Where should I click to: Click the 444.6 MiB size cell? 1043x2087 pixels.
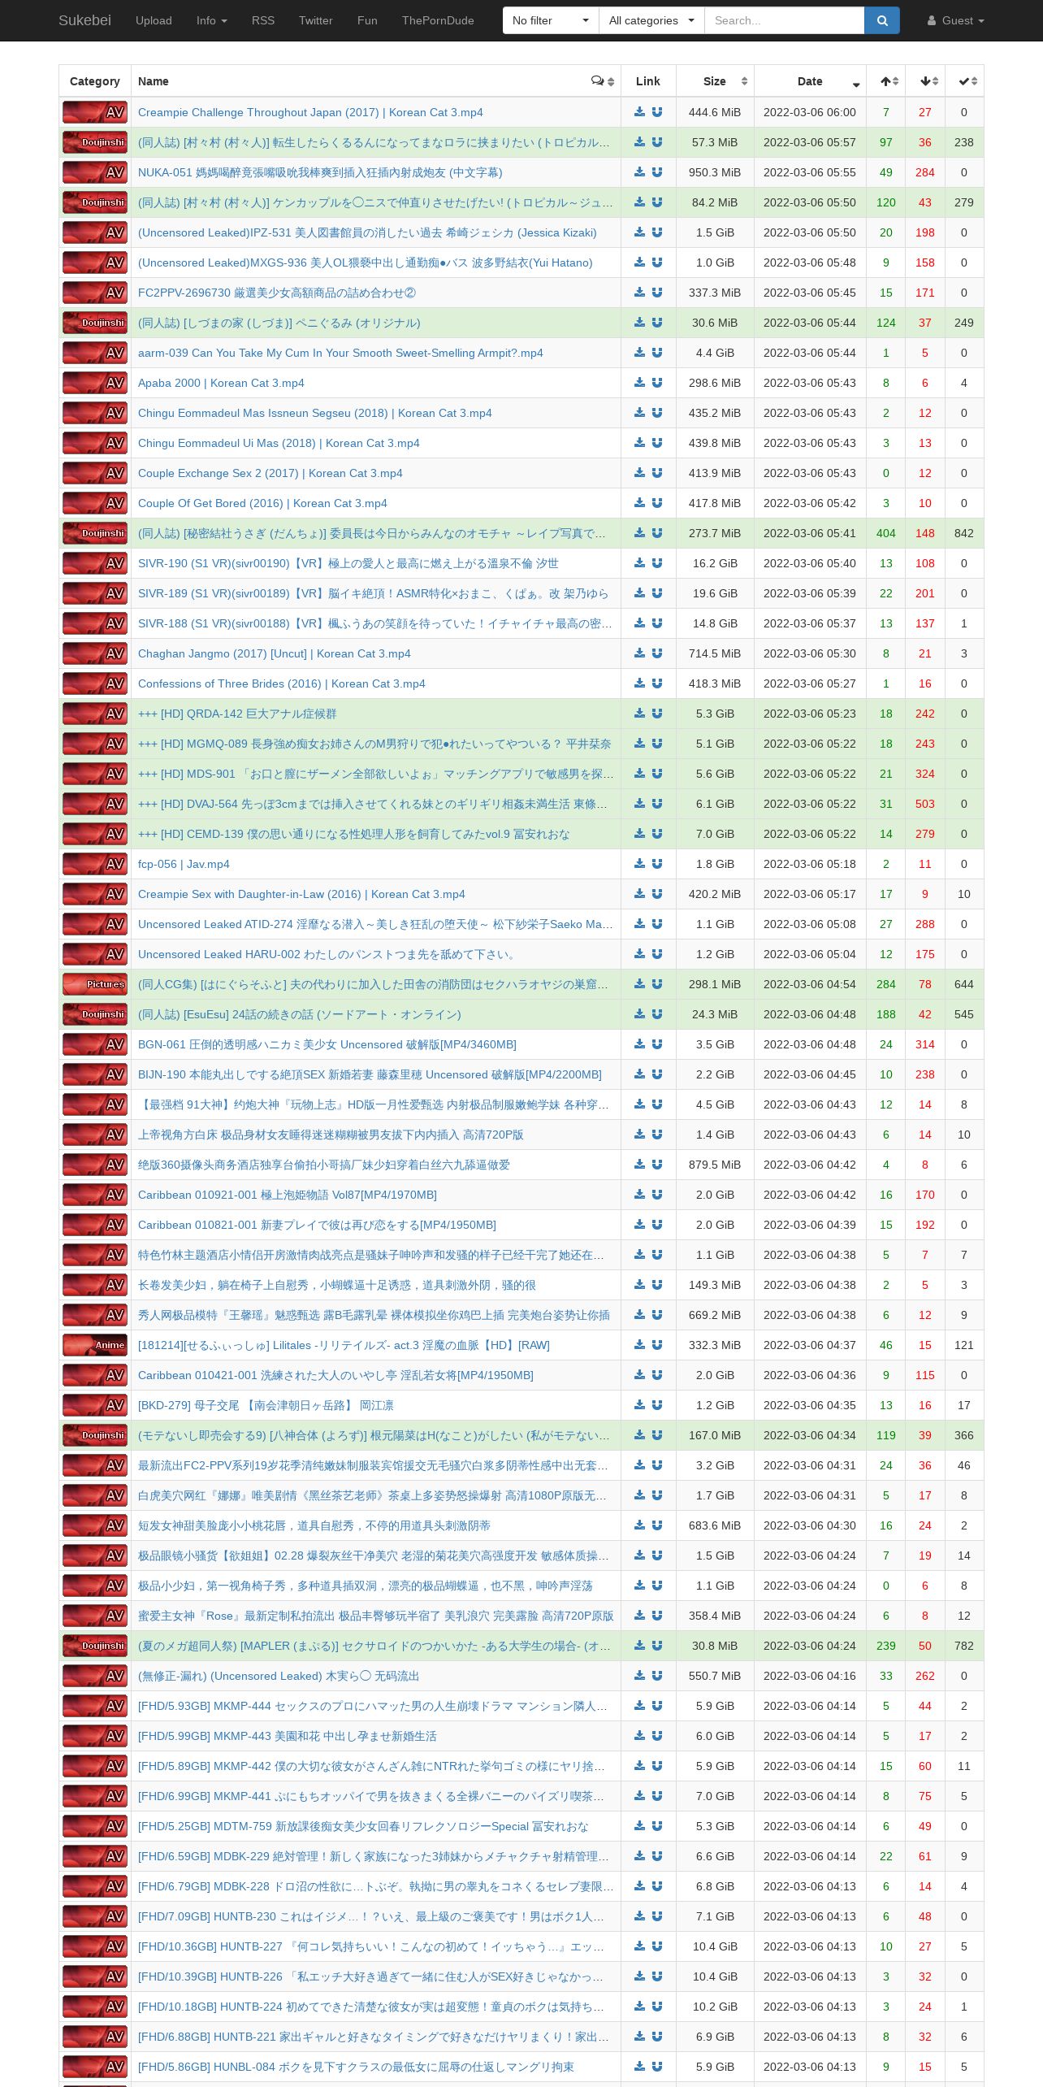(715, 112)
